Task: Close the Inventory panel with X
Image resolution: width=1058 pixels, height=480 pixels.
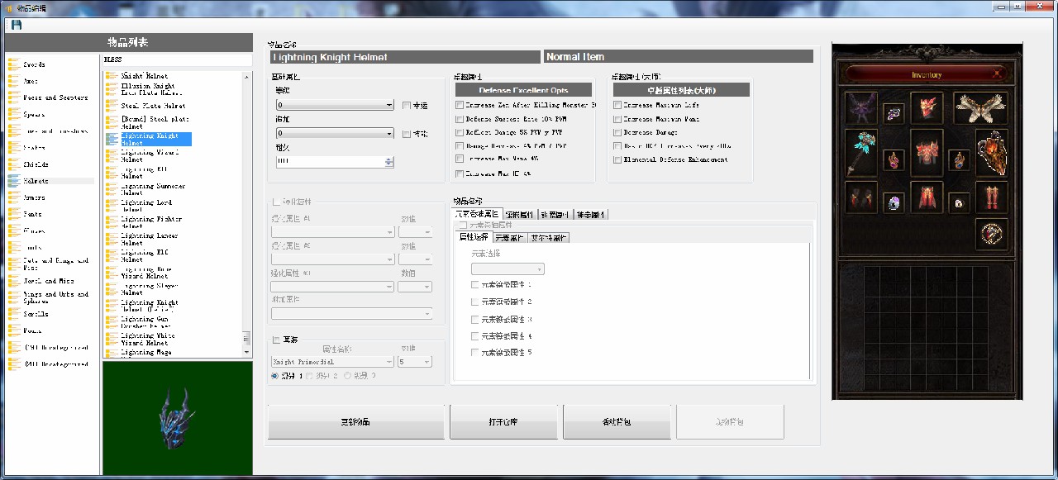Action: [x=997, y=74]
